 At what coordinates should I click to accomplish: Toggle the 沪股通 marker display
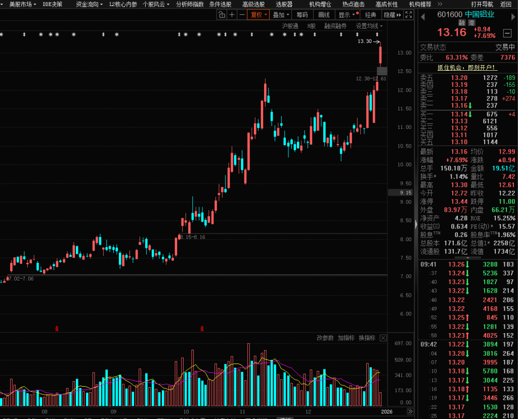coord(290,26)
